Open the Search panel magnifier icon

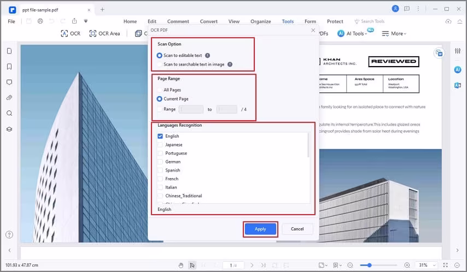(x=9, y=113)
